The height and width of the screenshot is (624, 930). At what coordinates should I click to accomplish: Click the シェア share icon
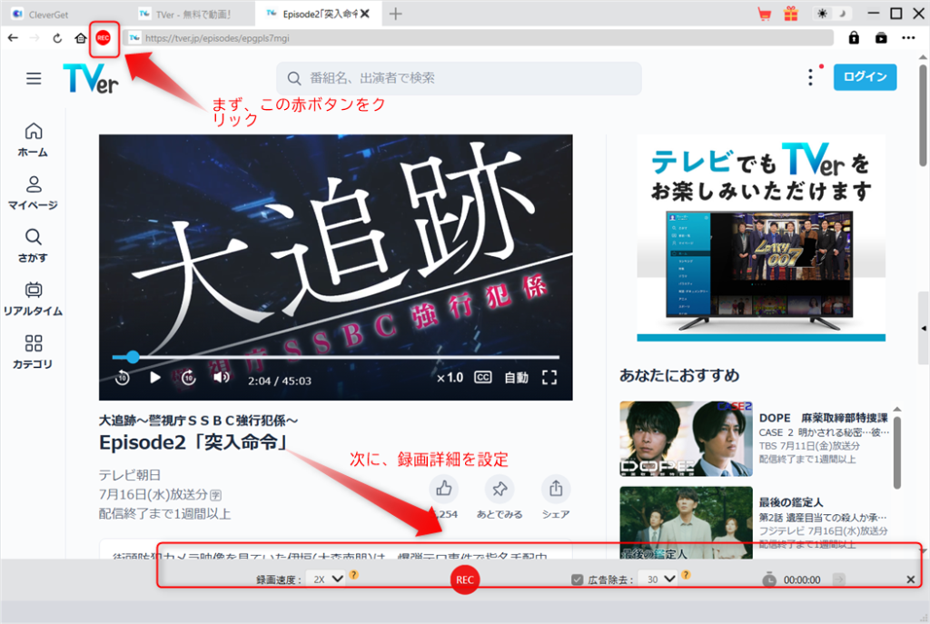[x=556, y=489]
